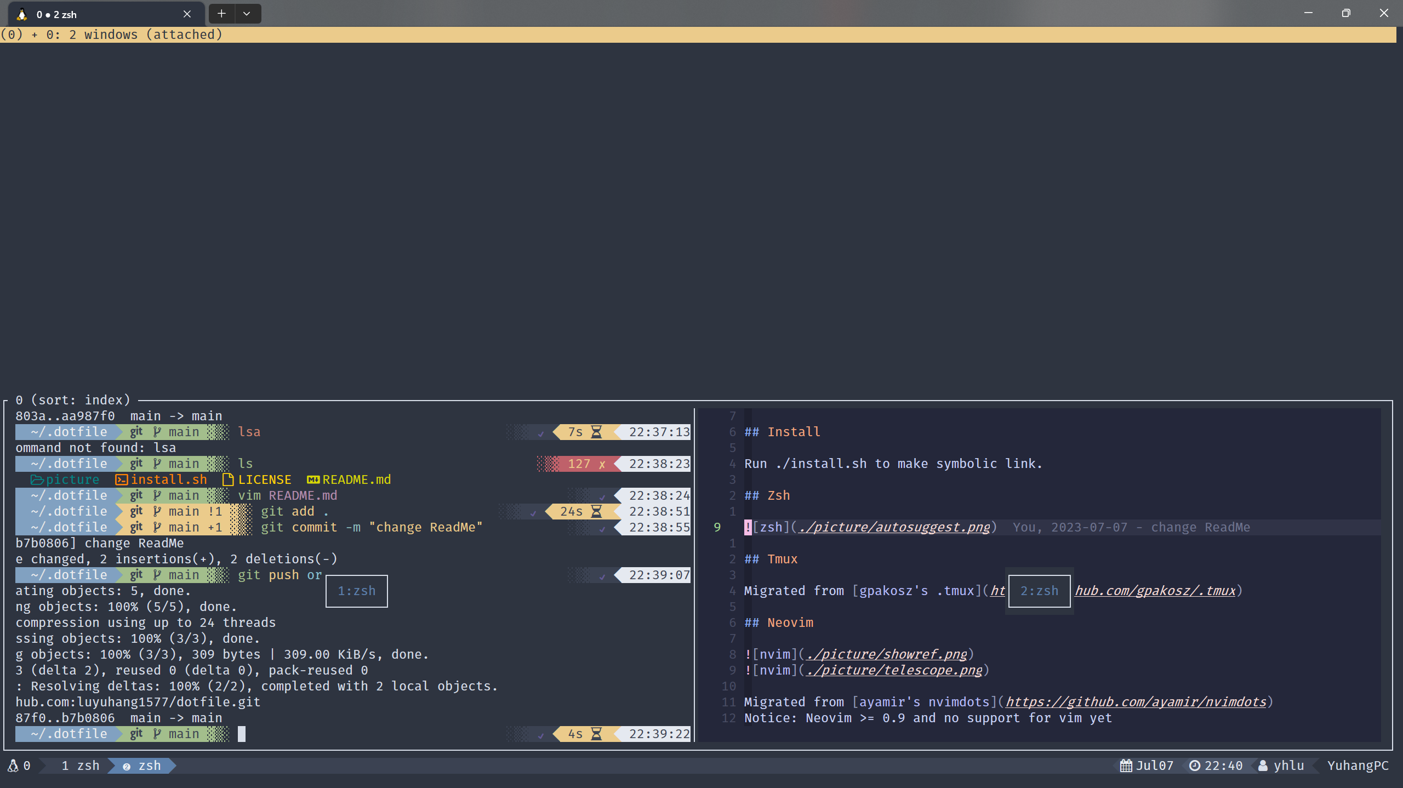Click the tmux session icon in status bar
The width and height of the screenshot is (1403, 788).
point(13,766)
